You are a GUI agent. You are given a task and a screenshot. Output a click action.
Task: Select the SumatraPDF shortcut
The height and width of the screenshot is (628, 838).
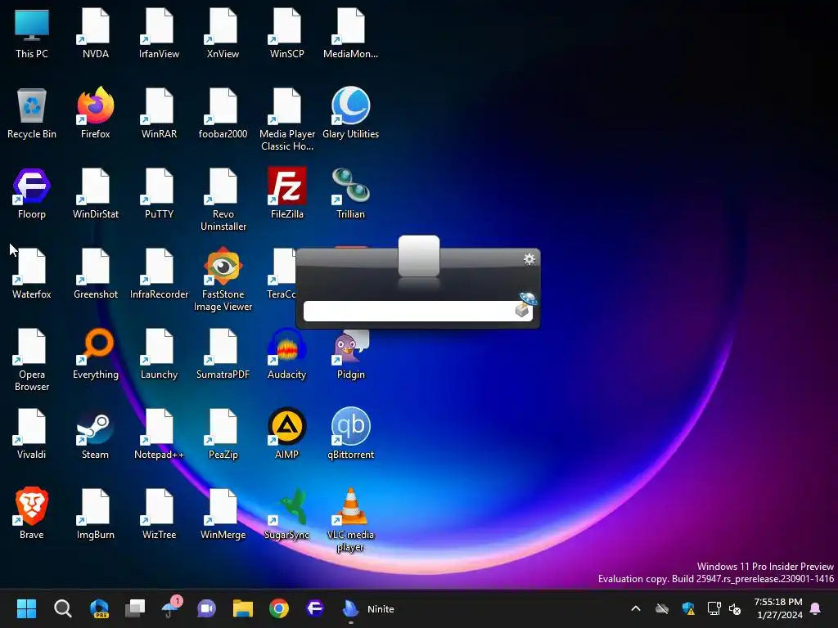click(223, 354)
